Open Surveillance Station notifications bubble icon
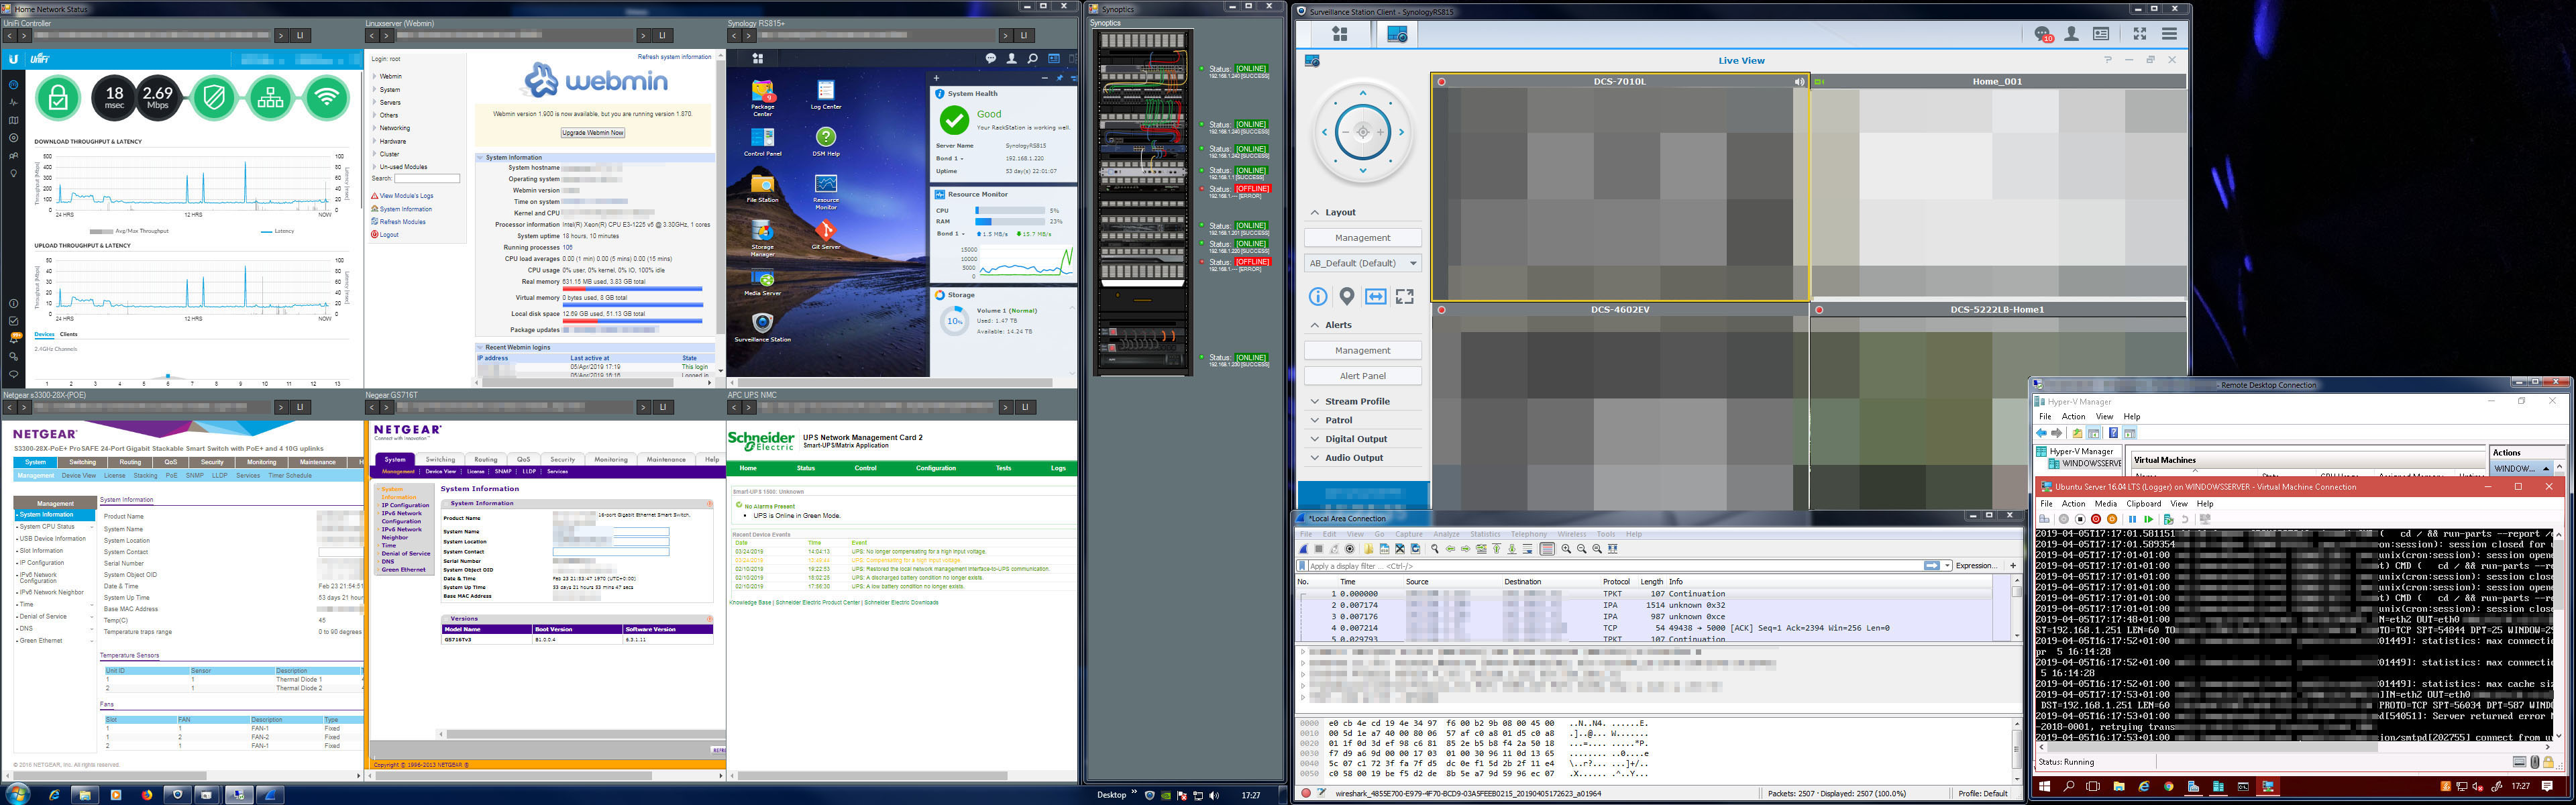This screenshot has width=2576, height=805. [x=2043, y=34]
